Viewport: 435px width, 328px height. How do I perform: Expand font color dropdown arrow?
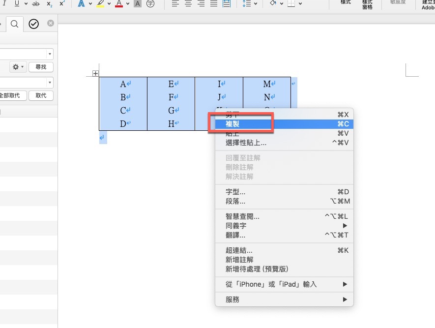(128, 3)
